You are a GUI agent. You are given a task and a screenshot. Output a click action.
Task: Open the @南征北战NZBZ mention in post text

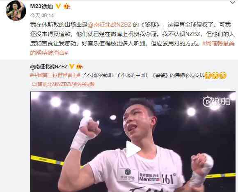tap(110, 25)
